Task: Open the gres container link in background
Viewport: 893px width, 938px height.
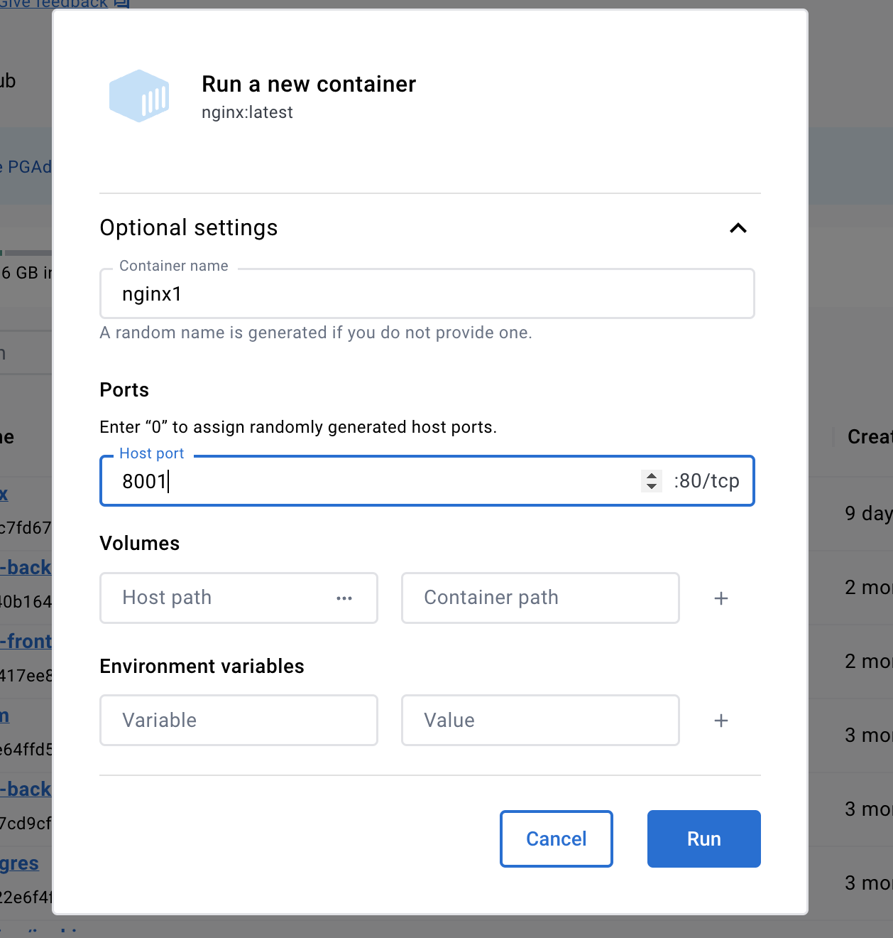Action: point(19,863)
